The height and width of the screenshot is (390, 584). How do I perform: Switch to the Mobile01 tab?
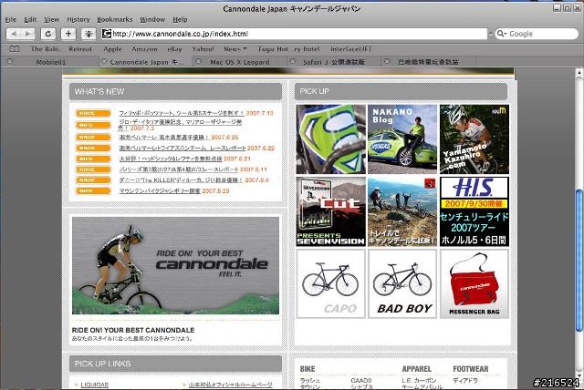pos(50,62)
